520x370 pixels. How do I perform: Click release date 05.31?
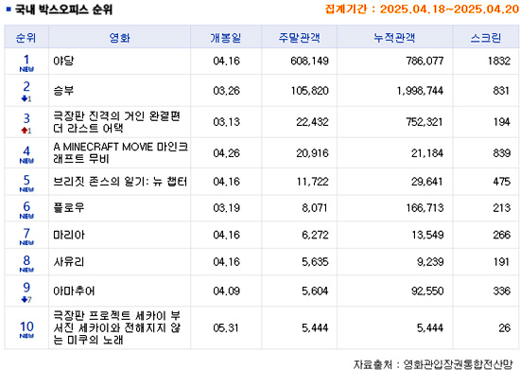click(226, 327)
